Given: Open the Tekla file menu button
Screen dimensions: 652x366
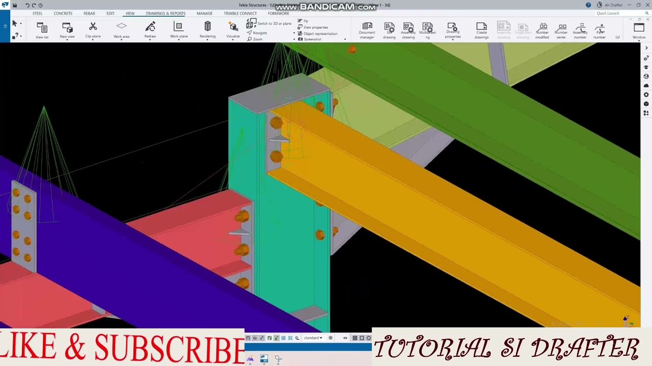Looking at the screenshot, I should tap(5, 25).
